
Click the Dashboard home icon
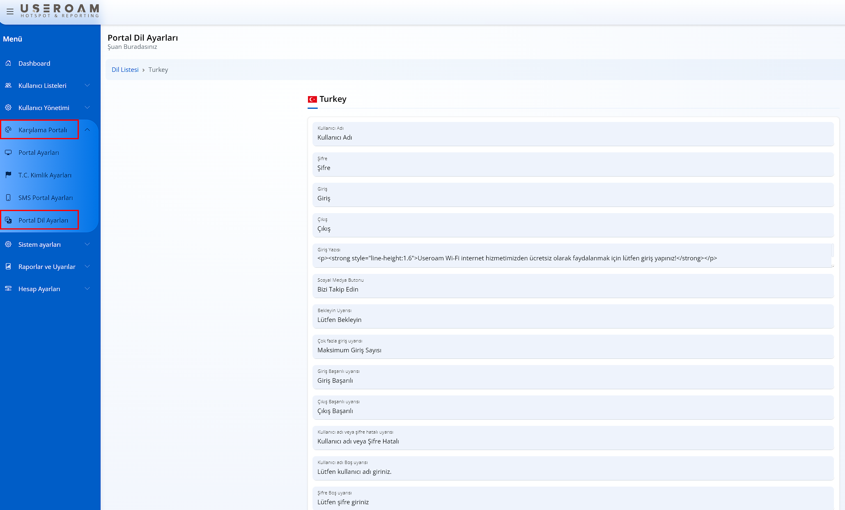point(8,63)
